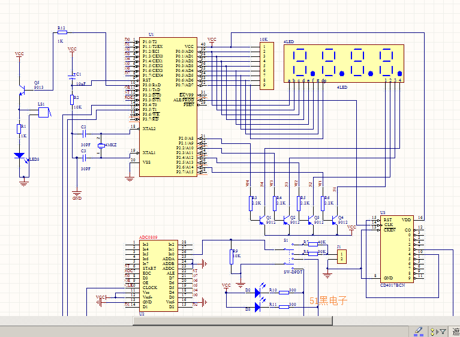Click the 'CLOCK' pin label on ADC0809
460x337 pixels.
click(x=150, y=287)
